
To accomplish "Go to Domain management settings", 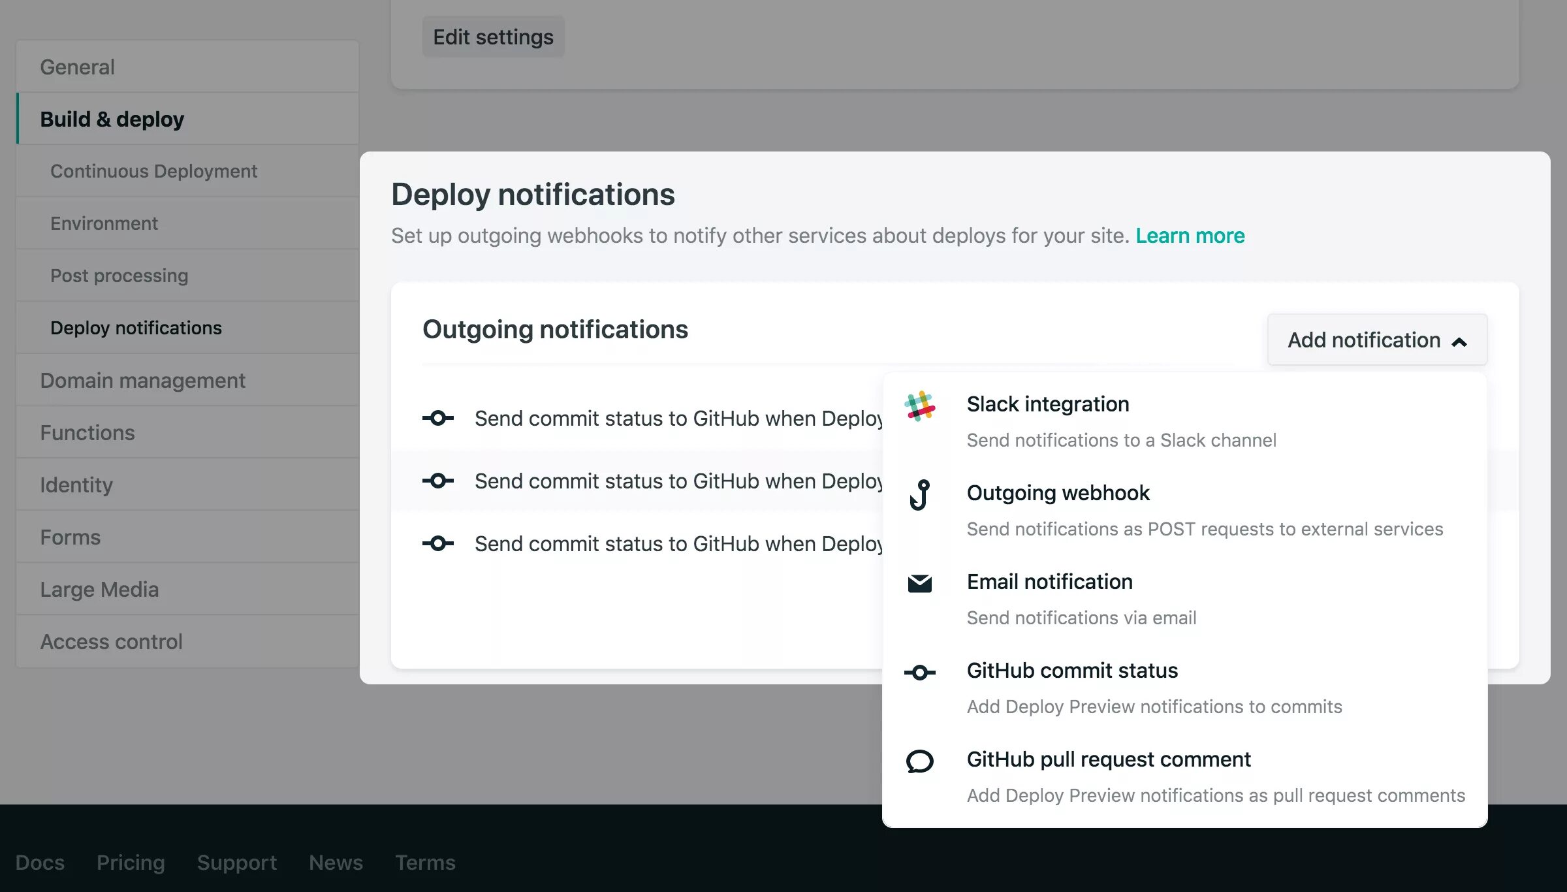I will (x=142, y=380).
